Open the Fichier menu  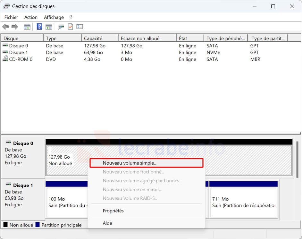(11, 17)
